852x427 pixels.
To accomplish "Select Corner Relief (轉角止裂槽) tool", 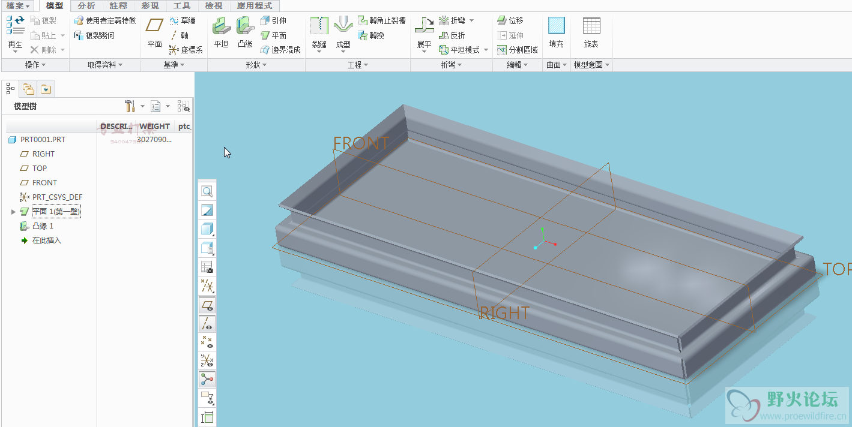I will (x=381, y=20).
